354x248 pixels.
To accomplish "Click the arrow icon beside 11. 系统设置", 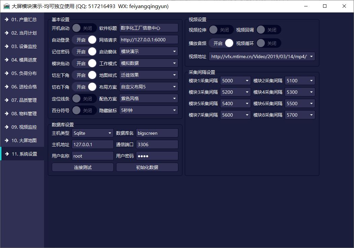I will [6, 154].
